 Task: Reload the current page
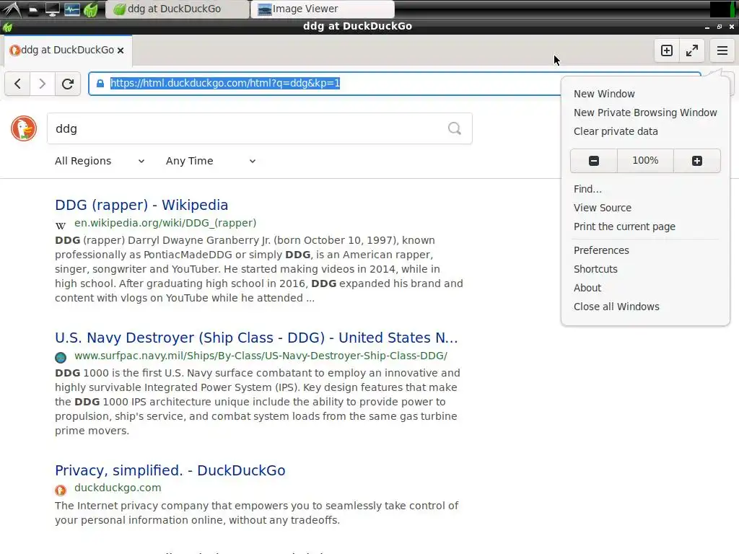click(67, 84)
